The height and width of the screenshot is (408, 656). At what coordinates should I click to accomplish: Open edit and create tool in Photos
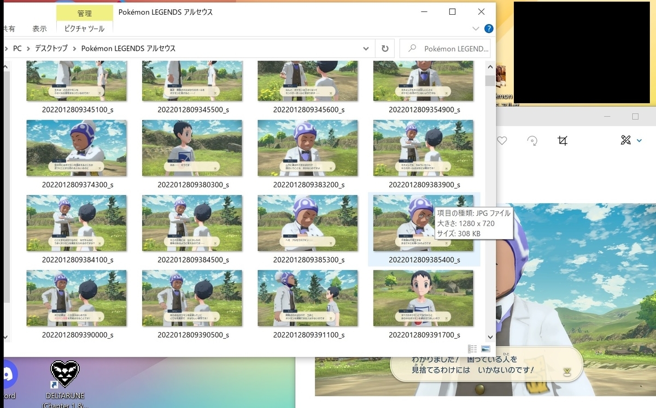(x=626, y=140)
